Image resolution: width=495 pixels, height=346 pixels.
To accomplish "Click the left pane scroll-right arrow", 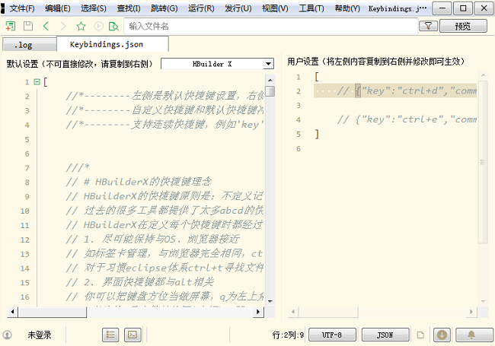I will [x=258, y=312].
